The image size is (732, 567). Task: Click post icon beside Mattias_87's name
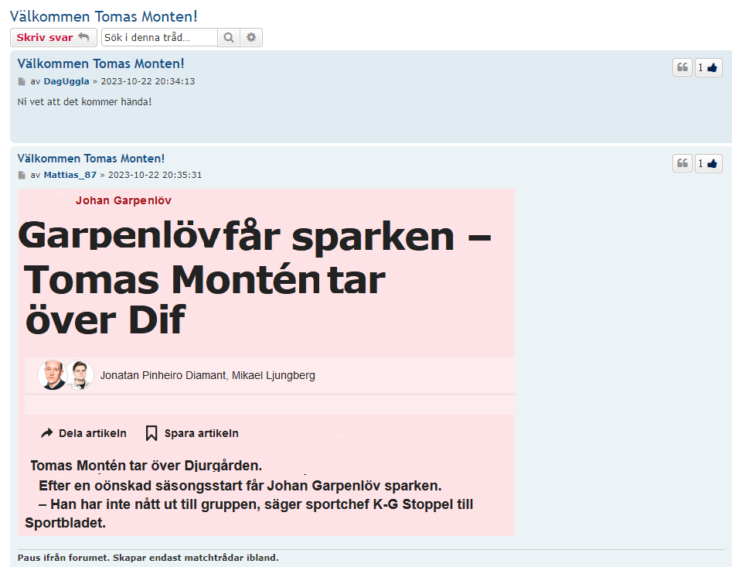[22, 175]
